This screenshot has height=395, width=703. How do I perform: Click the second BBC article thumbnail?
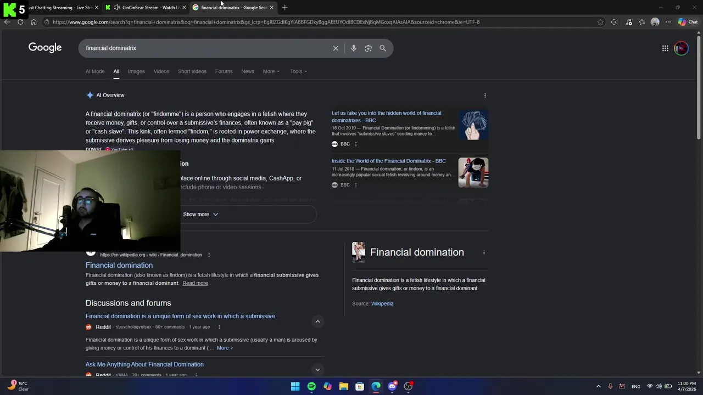click(473, 173)
